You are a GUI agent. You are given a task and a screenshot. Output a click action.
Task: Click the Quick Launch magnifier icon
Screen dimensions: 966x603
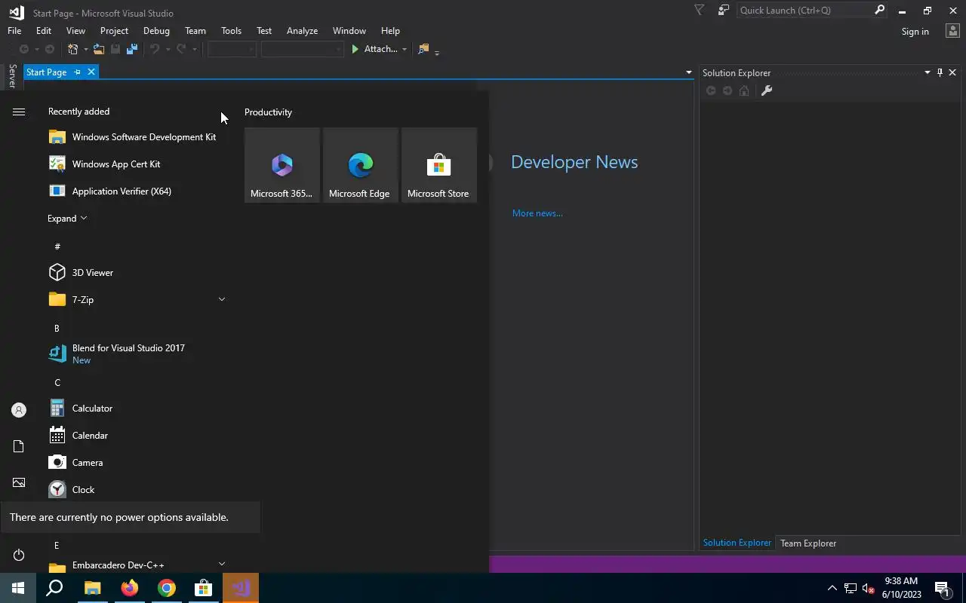pos(879,11)
